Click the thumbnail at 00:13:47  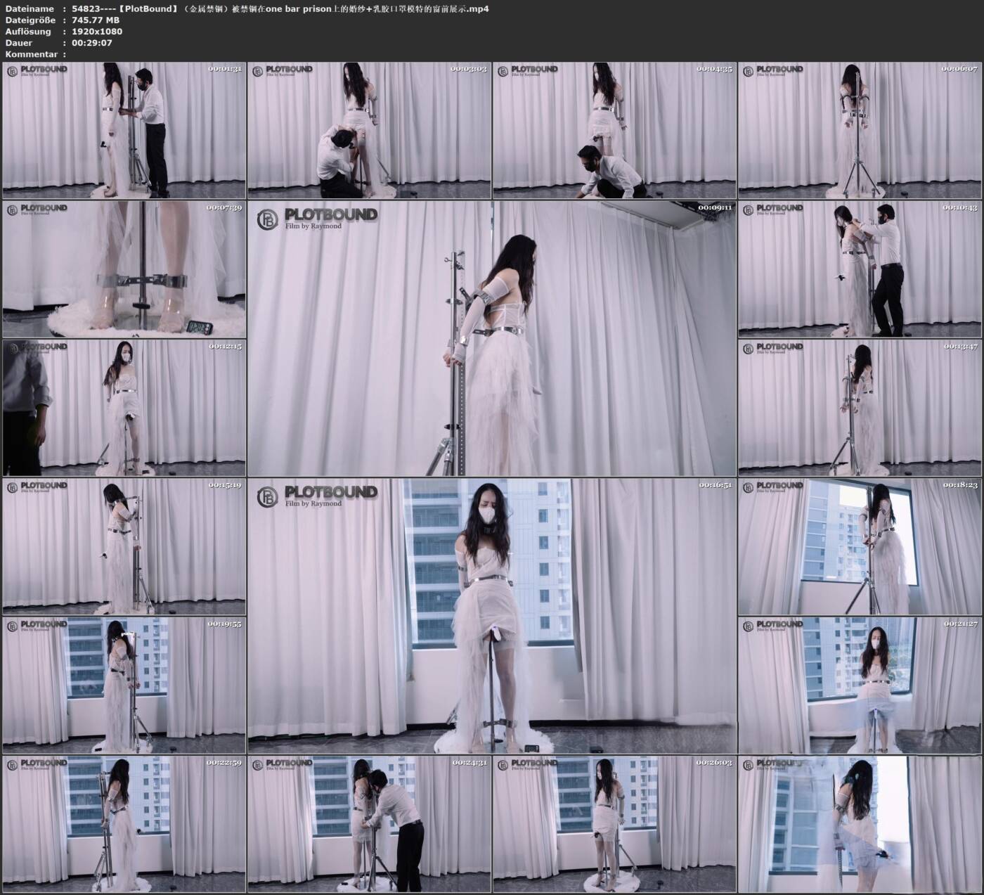[860, 408]
